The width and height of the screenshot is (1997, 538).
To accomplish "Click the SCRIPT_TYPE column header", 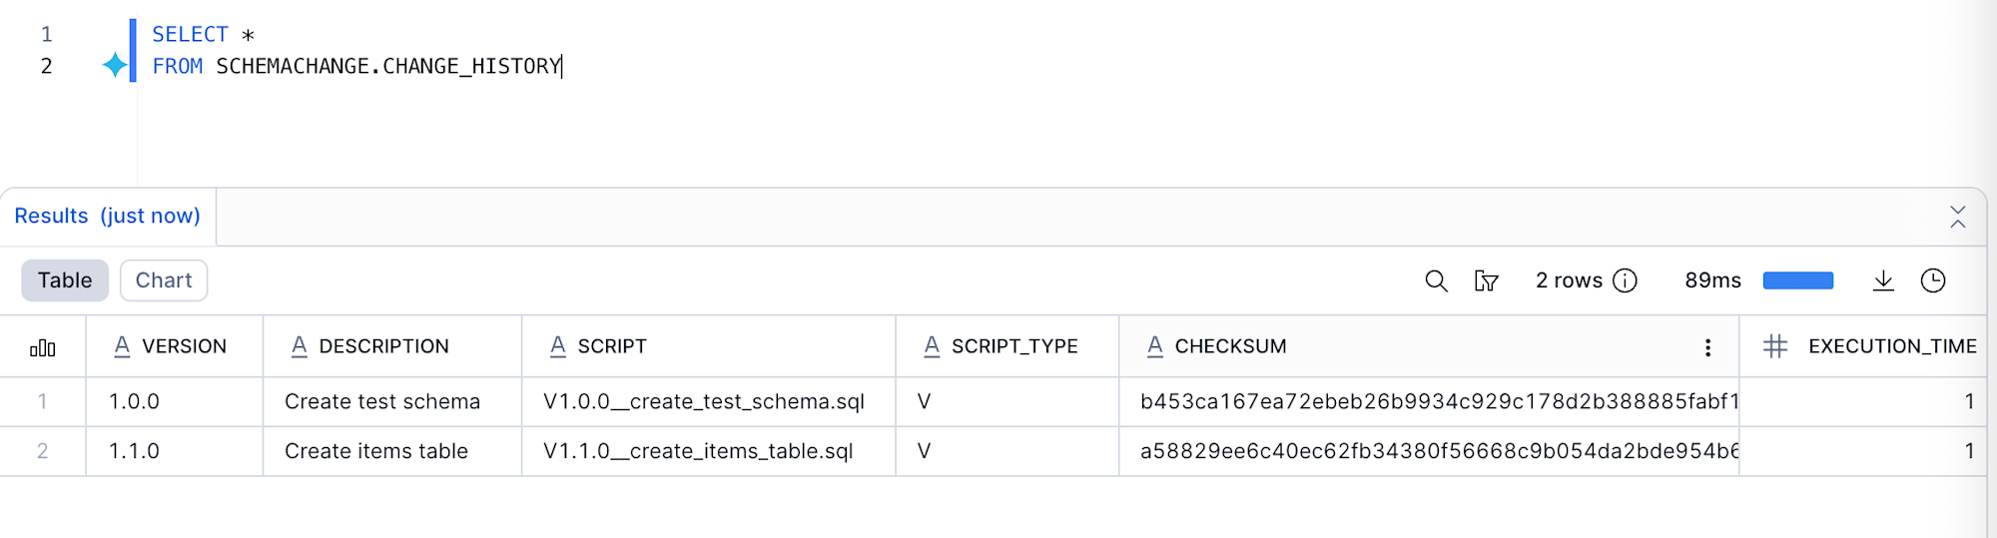I will point(1013,346).
